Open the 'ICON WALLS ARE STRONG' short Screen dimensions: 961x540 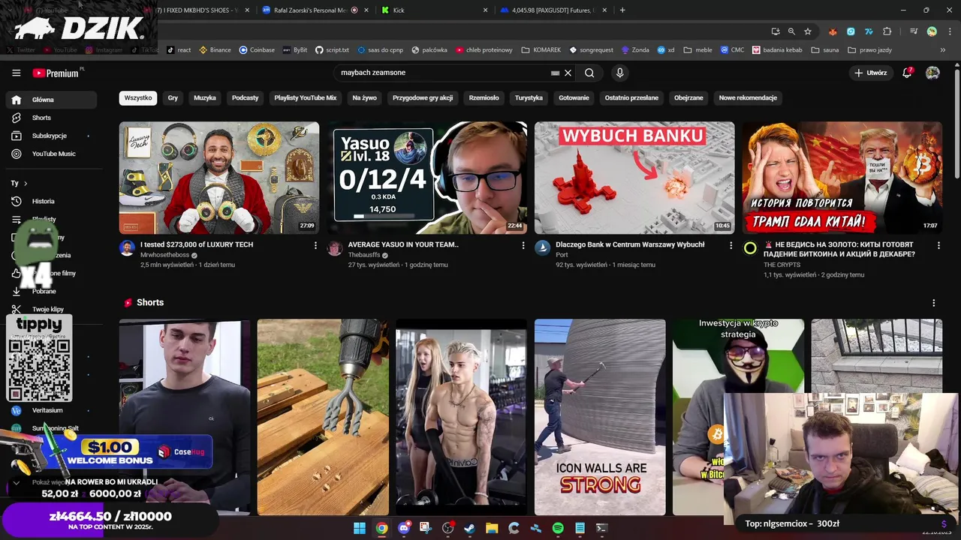coord(600,417)
